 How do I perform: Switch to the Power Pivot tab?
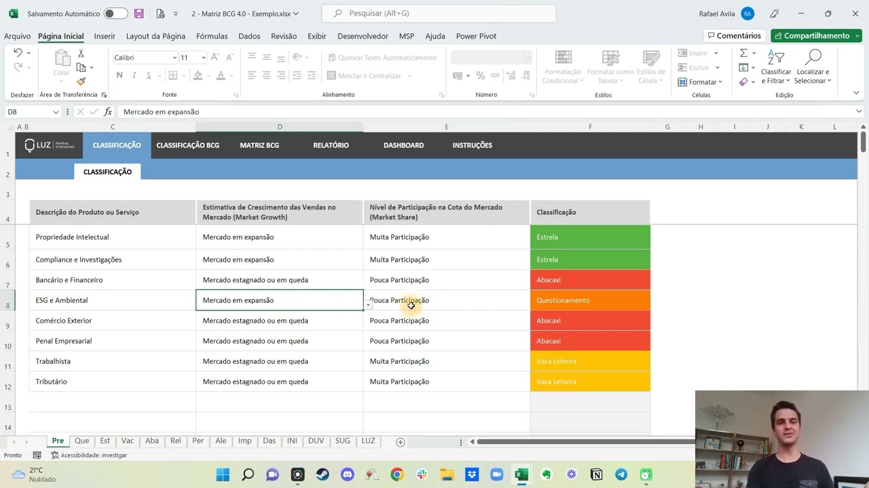pyautogui.click(x=476, y=36)
